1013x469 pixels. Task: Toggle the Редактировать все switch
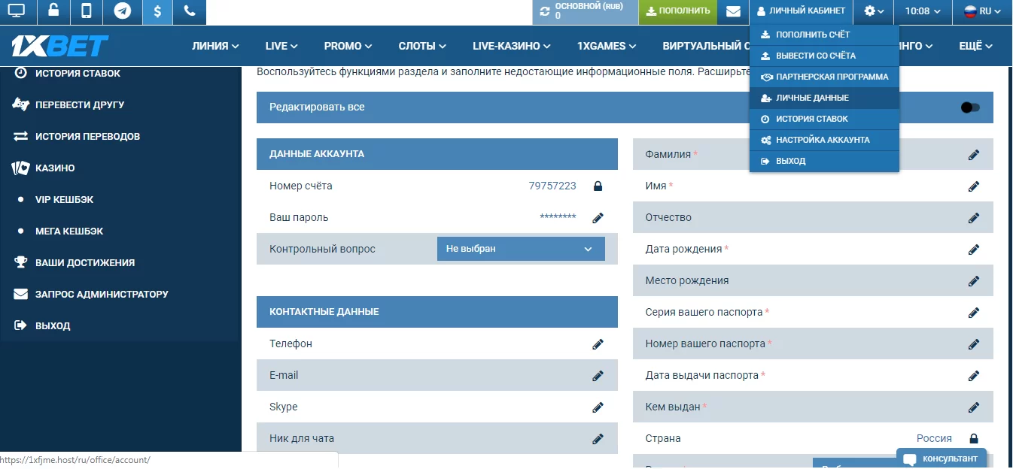click(970, 107)
